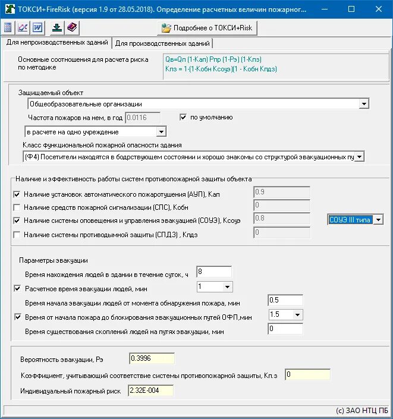
Task: Open blocking time dropdown showing 1.5
Action: pyautogui.click(x=297, y=315)
